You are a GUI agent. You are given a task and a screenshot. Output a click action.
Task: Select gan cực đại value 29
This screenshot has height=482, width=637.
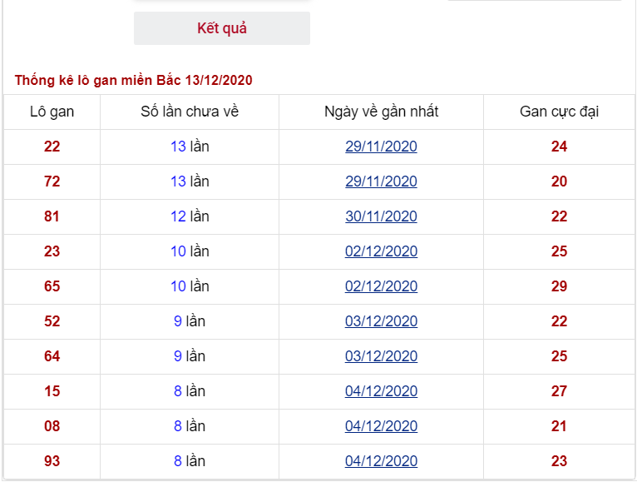click(559, 286)
